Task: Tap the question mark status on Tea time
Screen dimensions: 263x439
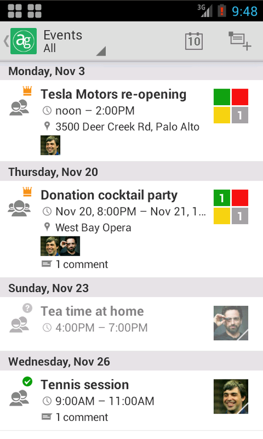Action: pyautogui.click(x=28, y=308)
